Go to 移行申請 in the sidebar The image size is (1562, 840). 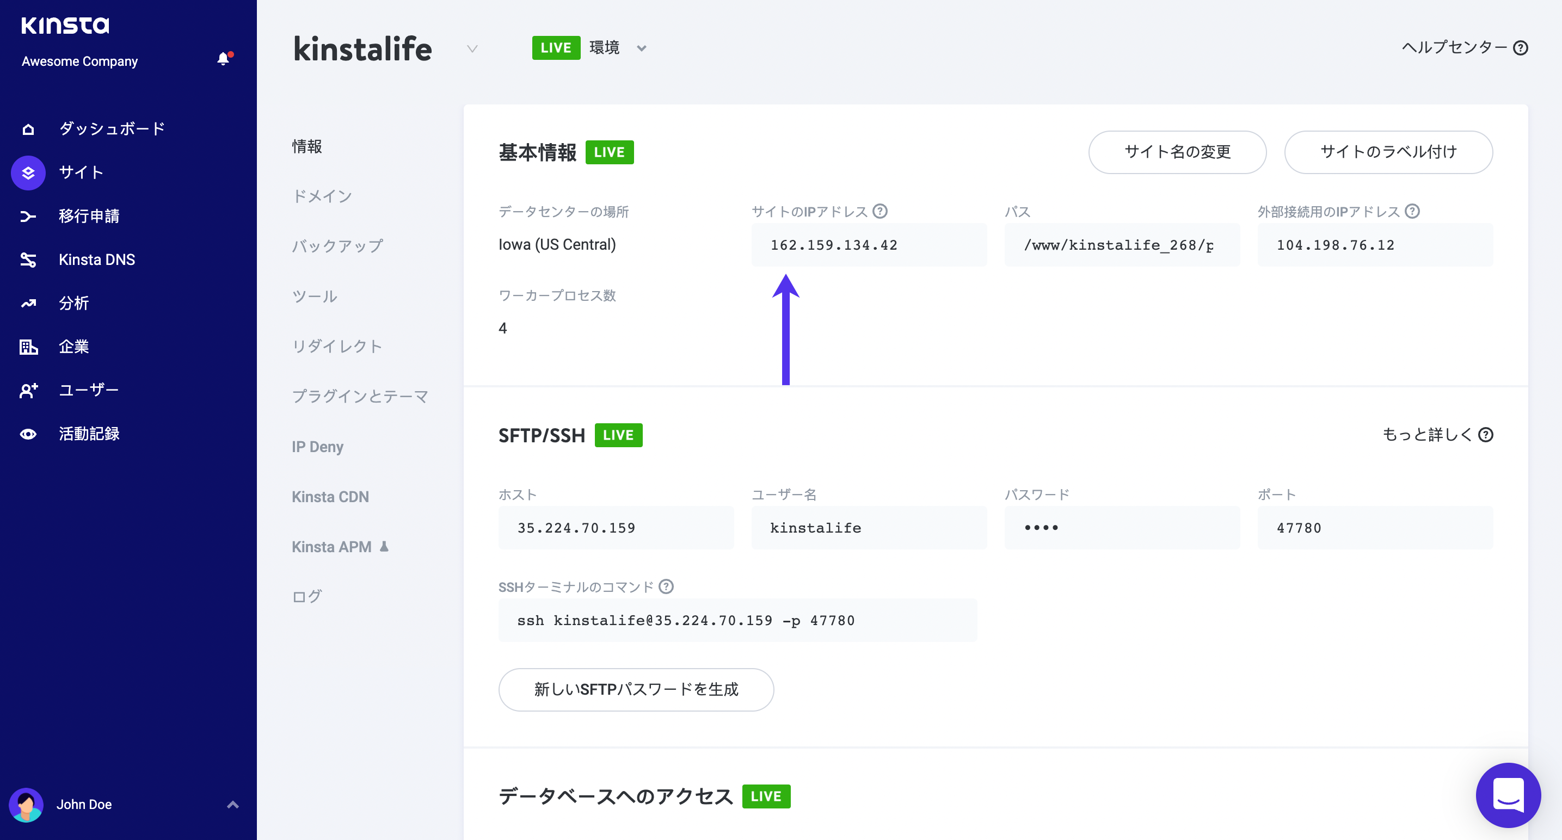pos(89,217)
